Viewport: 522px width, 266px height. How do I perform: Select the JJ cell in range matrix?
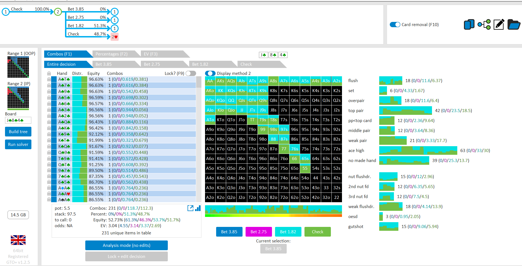pyautogui.click(x=242, y=110)
